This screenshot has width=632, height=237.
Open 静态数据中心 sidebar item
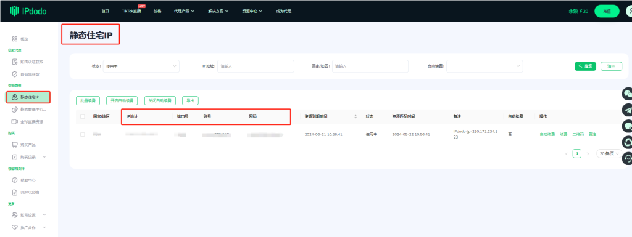tap(28, 109)
